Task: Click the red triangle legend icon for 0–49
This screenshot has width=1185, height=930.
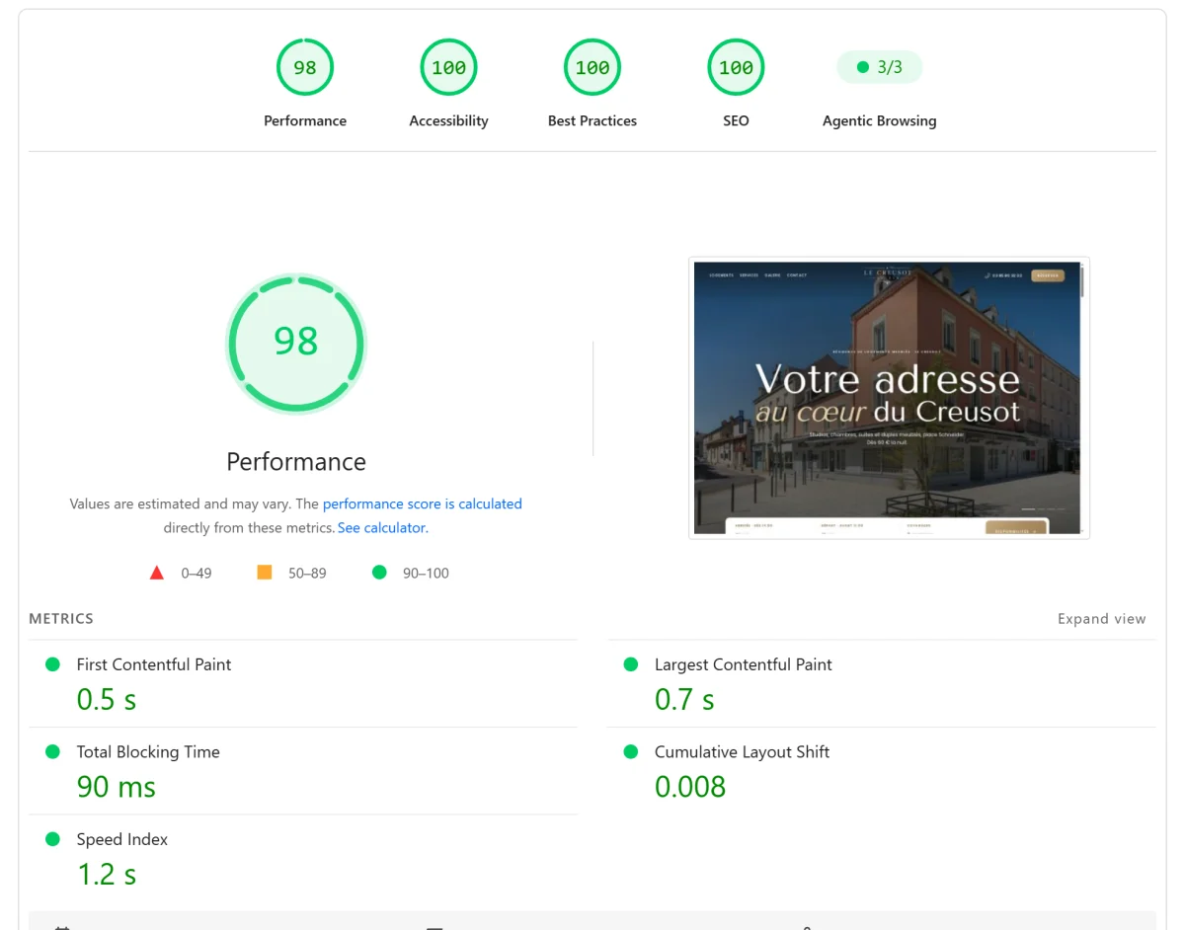Action: pos(156,573)
